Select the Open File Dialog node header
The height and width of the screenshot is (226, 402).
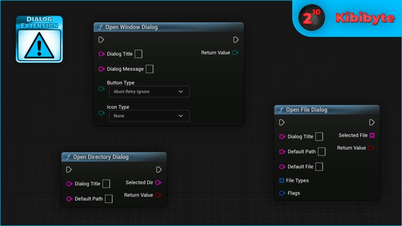pos(327,110)
